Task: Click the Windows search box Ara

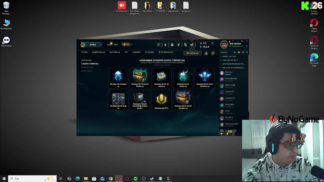Action: pos(32,179)
